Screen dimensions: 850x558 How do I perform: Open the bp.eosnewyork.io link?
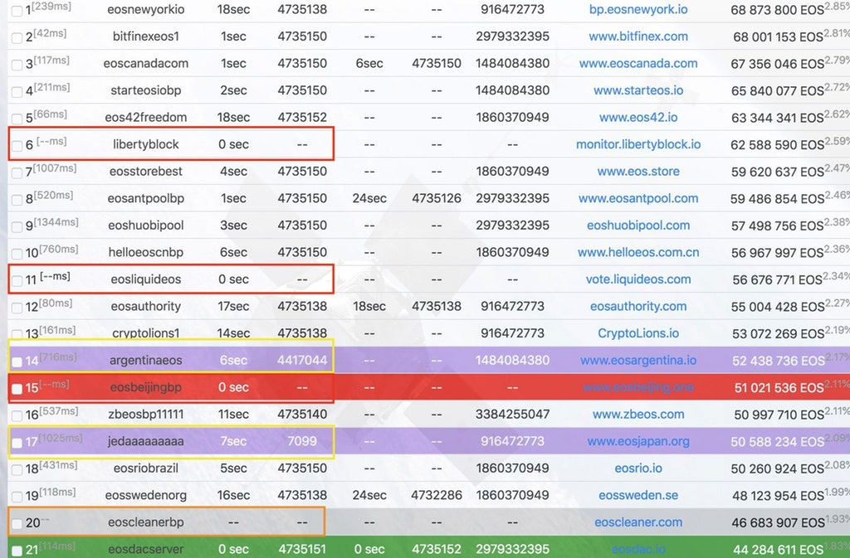[x=638, y=10]
